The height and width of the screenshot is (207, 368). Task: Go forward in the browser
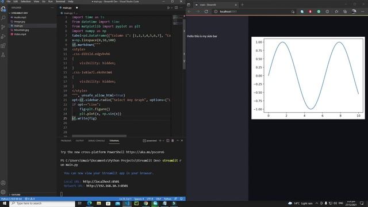[198, 11]
